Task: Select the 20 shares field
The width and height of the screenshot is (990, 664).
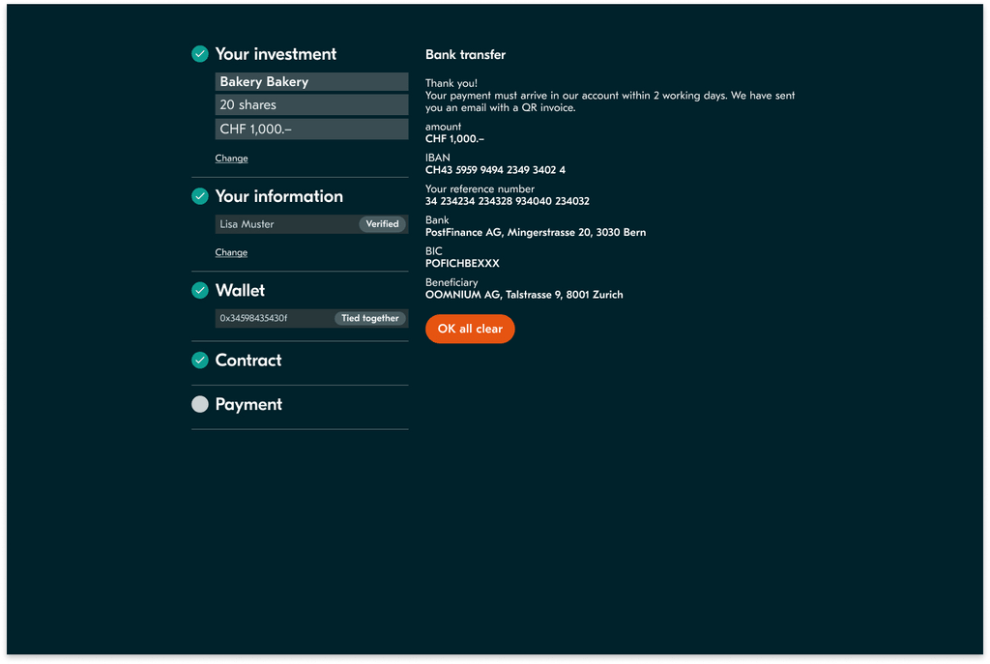Action: click(310, 104)
